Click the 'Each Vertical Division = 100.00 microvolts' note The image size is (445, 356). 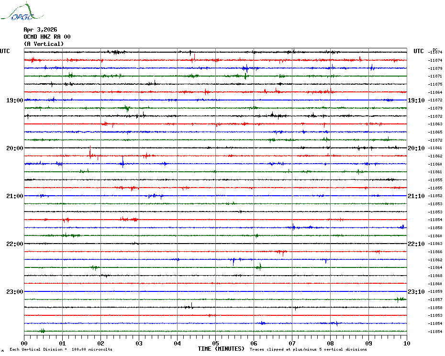(61, 349)
